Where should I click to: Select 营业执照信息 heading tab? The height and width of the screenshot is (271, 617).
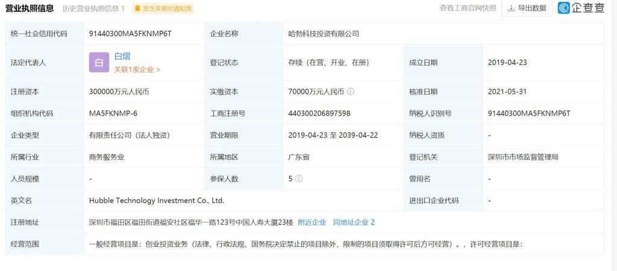point(29,8)
